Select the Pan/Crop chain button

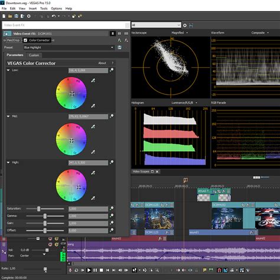point(14,40)
